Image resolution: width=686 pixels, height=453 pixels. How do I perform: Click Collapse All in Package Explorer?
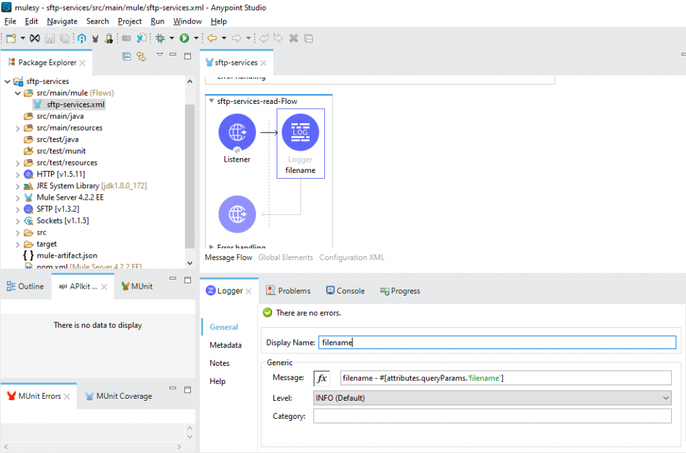[x=126, y=56]
